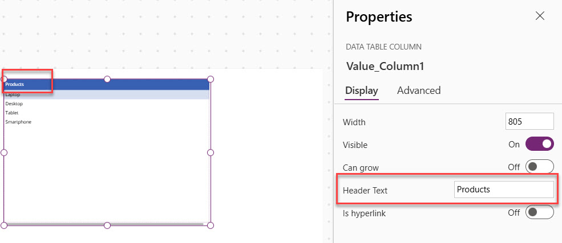Select the Laptop row in table
Viewport: 562px width, 243px height.
point(13,95)
